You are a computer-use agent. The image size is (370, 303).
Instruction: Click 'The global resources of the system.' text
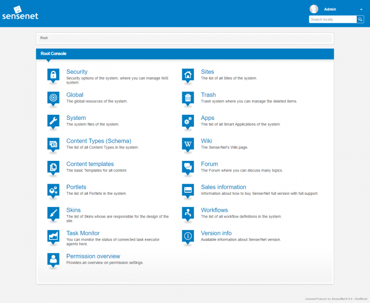(x=97, y=101)
